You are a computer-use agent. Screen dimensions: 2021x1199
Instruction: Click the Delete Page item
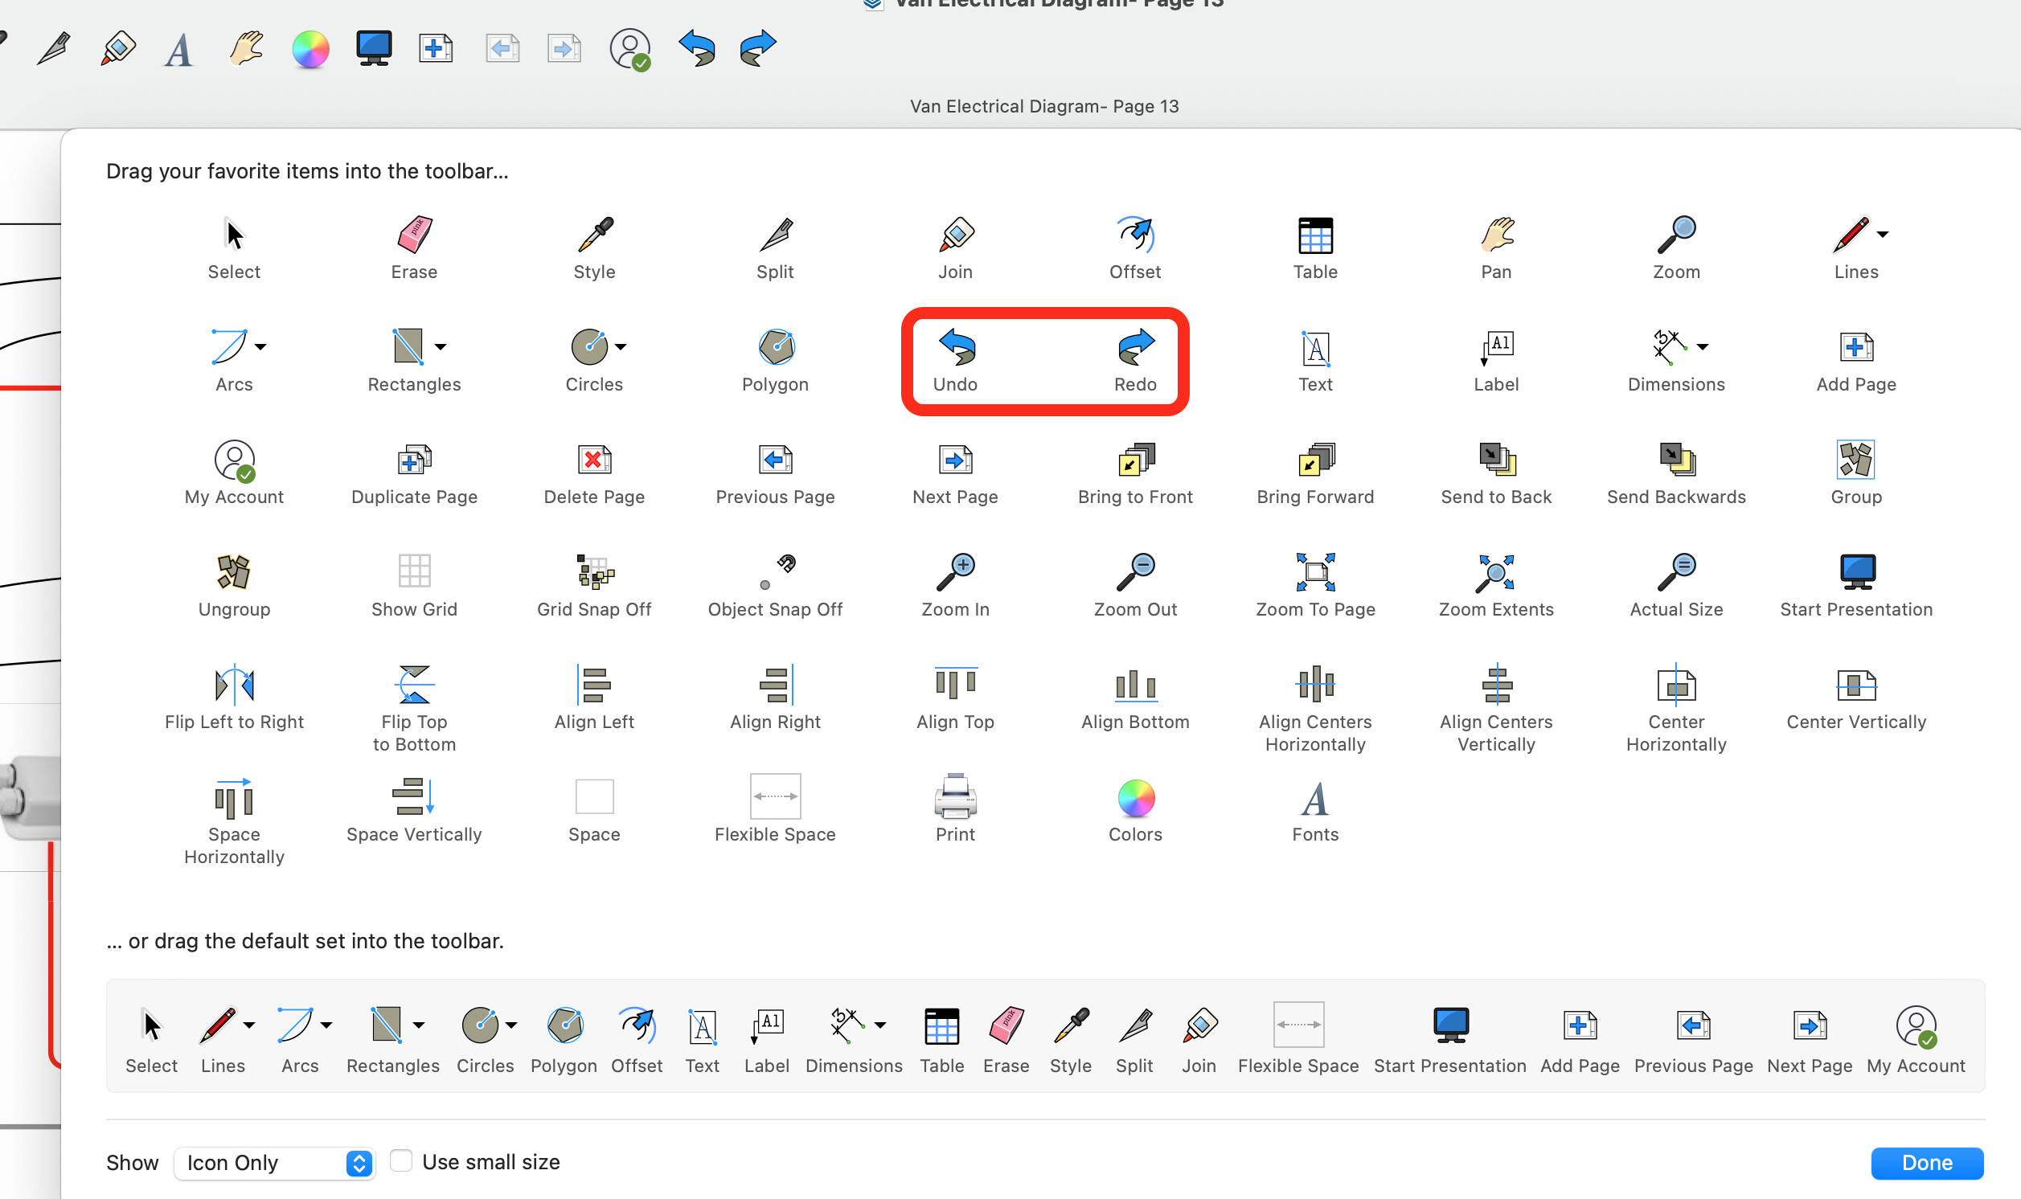(x=594, y=473)
